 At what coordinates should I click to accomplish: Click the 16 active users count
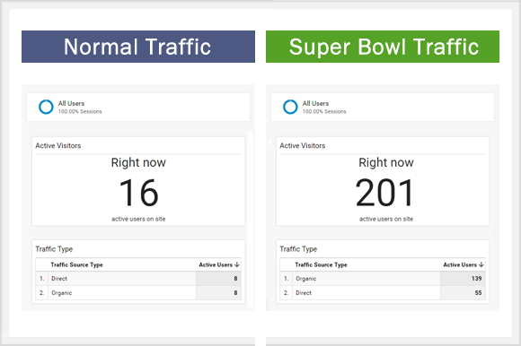click(138, 193)
